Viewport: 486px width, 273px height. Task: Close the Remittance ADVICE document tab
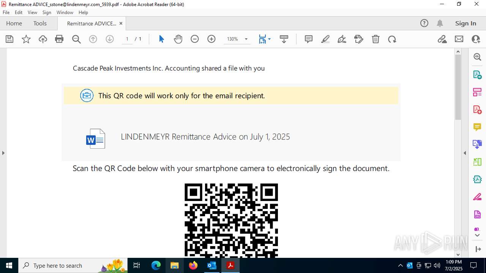tap(121, 23)
